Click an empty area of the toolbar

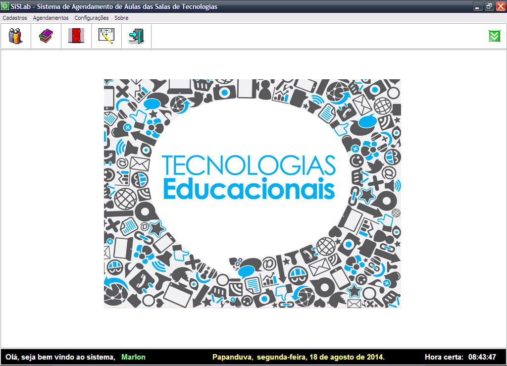(x=297, y=36)
